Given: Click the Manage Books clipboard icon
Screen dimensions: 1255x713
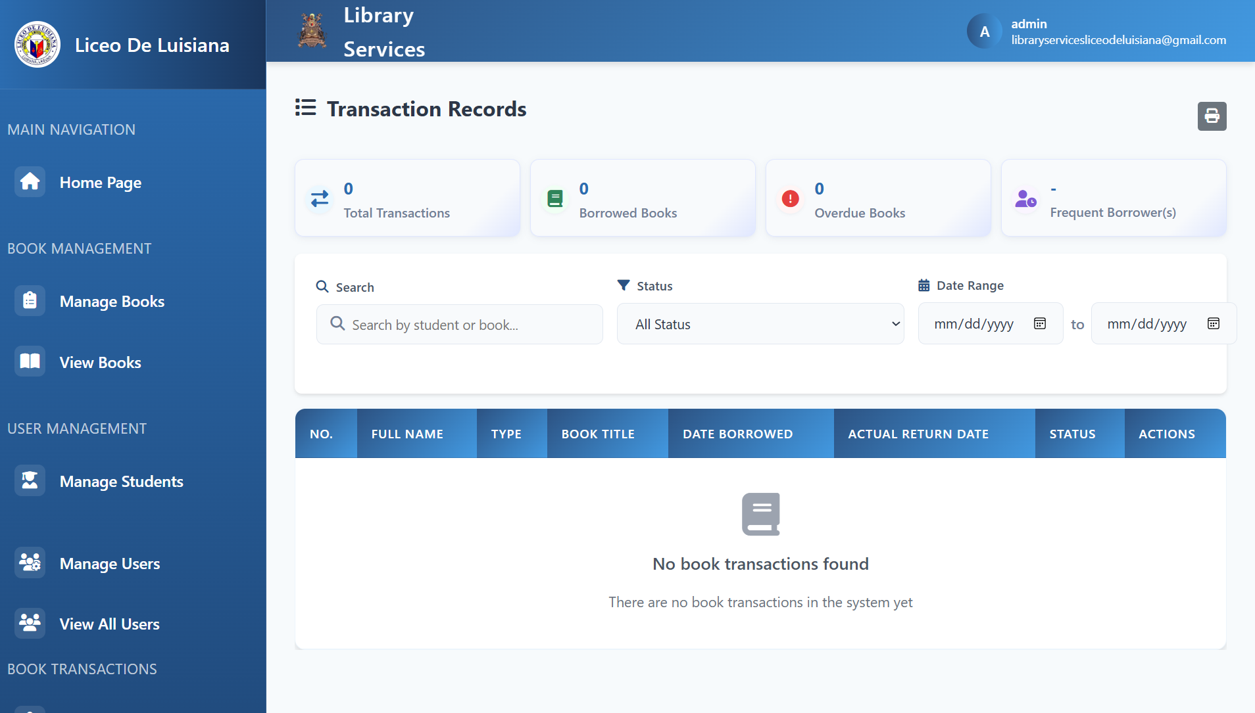Looking at the screenshot, I should pyautogui.click(x=30, y=300).
